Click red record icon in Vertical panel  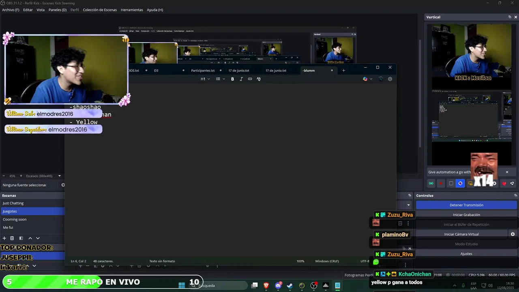tap(441, 183)
